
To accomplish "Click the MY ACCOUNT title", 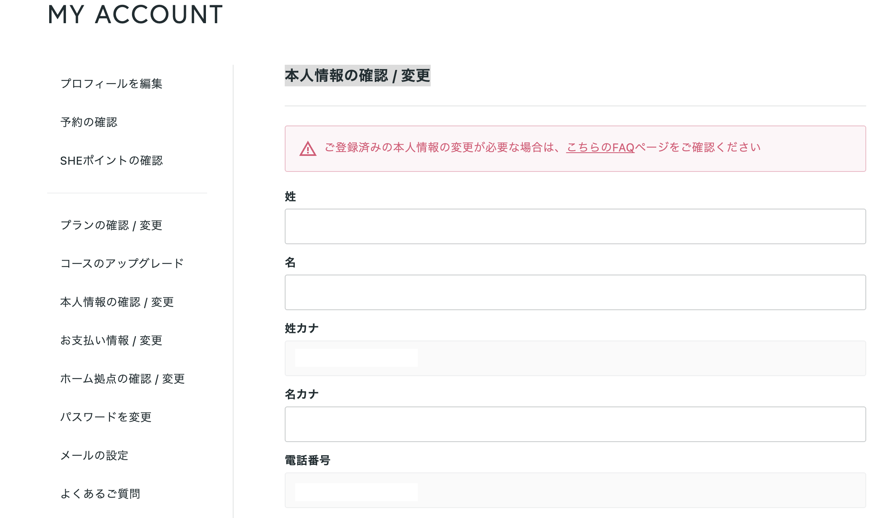I will point(135,15).
